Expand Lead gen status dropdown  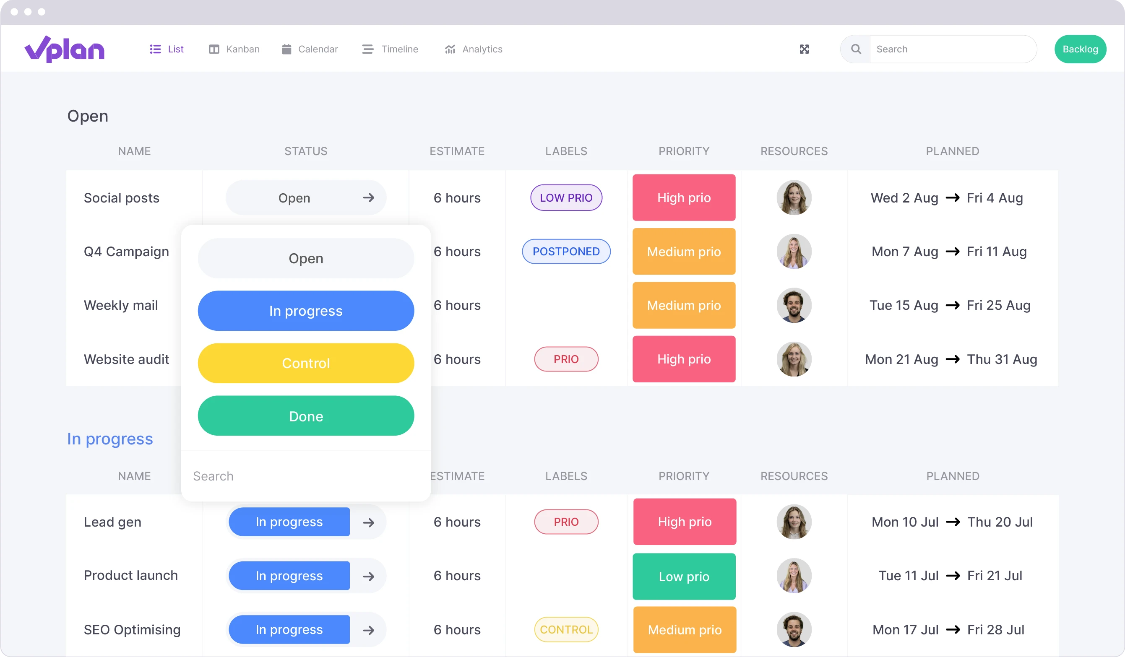(289, 521)
